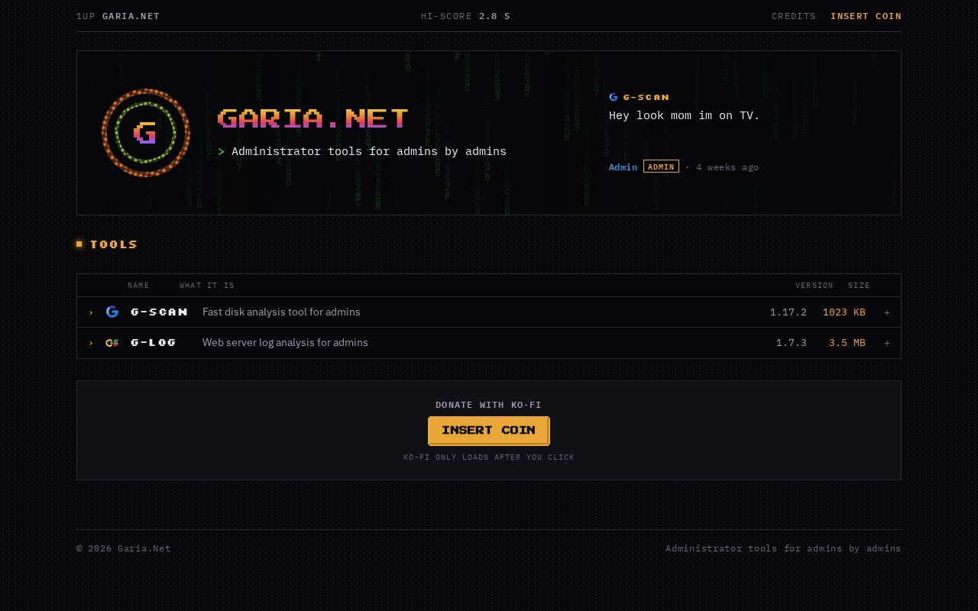Click the WHAT IT IS column header

tap(207, 286)
